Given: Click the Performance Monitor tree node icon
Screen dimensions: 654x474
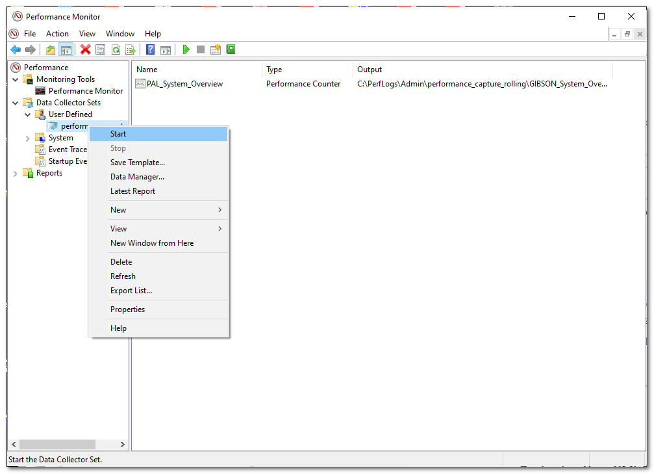Looking at the screenshot, I should tap(40, 90).
